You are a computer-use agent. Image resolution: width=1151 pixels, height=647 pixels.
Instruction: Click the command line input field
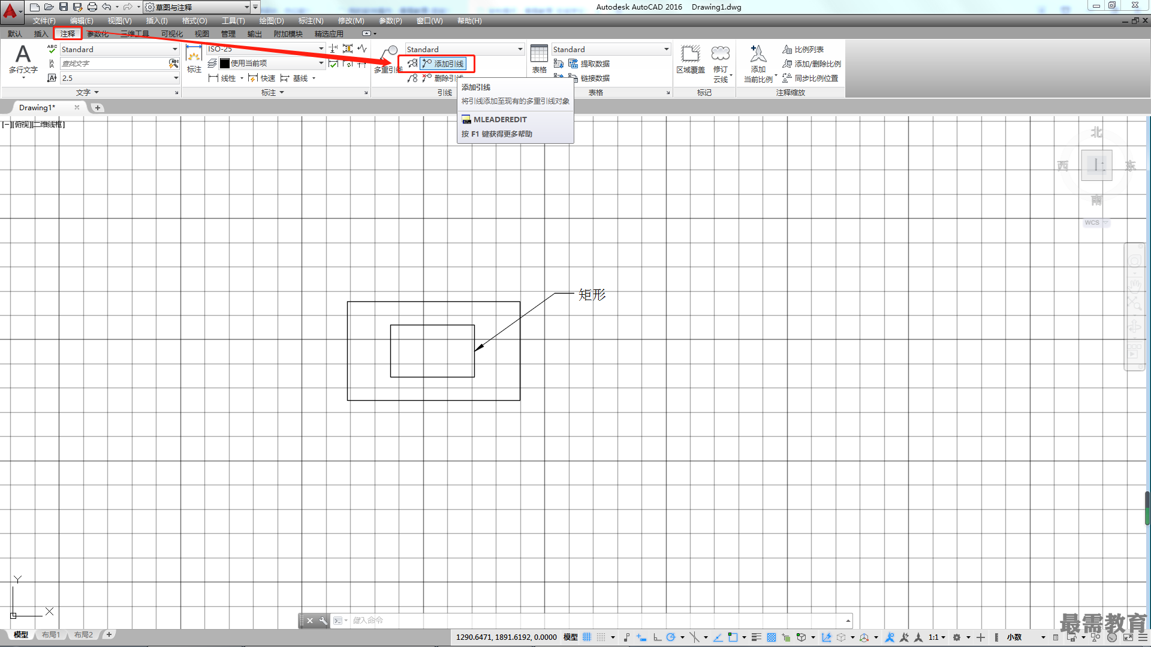tap(596, 621)
